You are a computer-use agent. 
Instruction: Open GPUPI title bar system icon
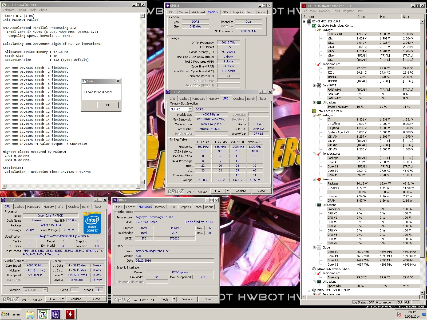[x=4, y=5]
